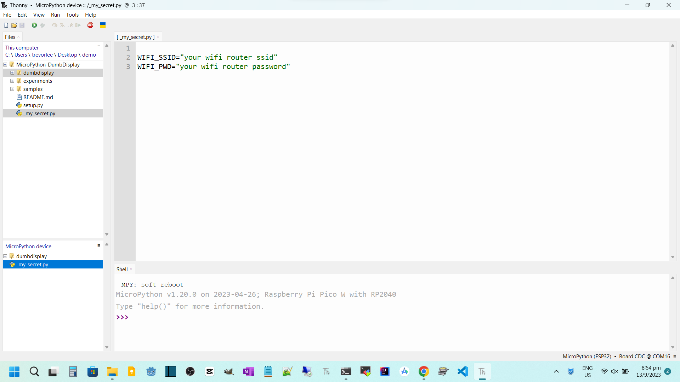Click the Ukraine flag support icon
This screenshot has height=382, width=680.
tap(102, 25)
